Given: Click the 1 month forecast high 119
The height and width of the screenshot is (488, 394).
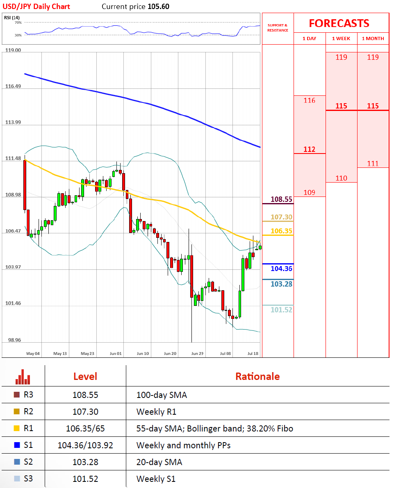Looking at the screenshot, I should [x=373, y=57].
